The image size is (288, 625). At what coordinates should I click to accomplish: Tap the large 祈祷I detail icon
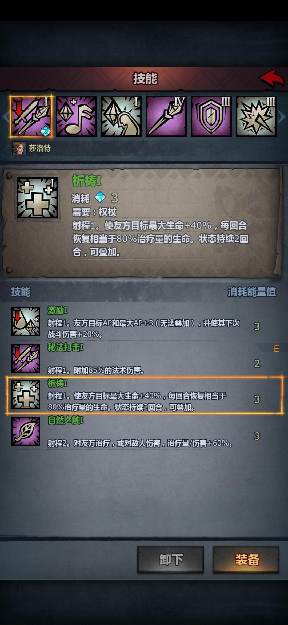[x=37, y=198]
